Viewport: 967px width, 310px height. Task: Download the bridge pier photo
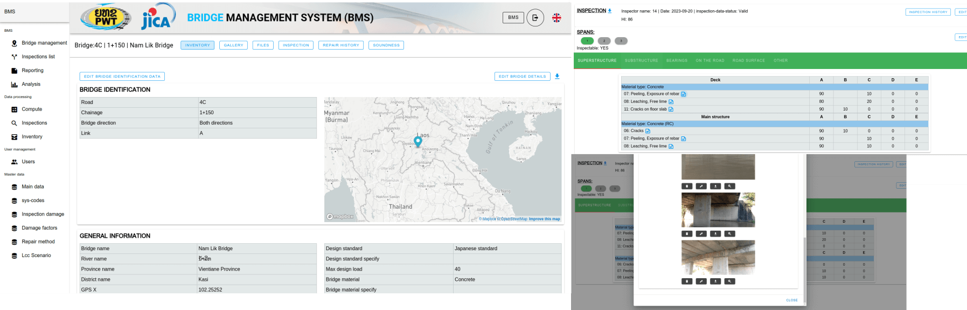[715, 234]
